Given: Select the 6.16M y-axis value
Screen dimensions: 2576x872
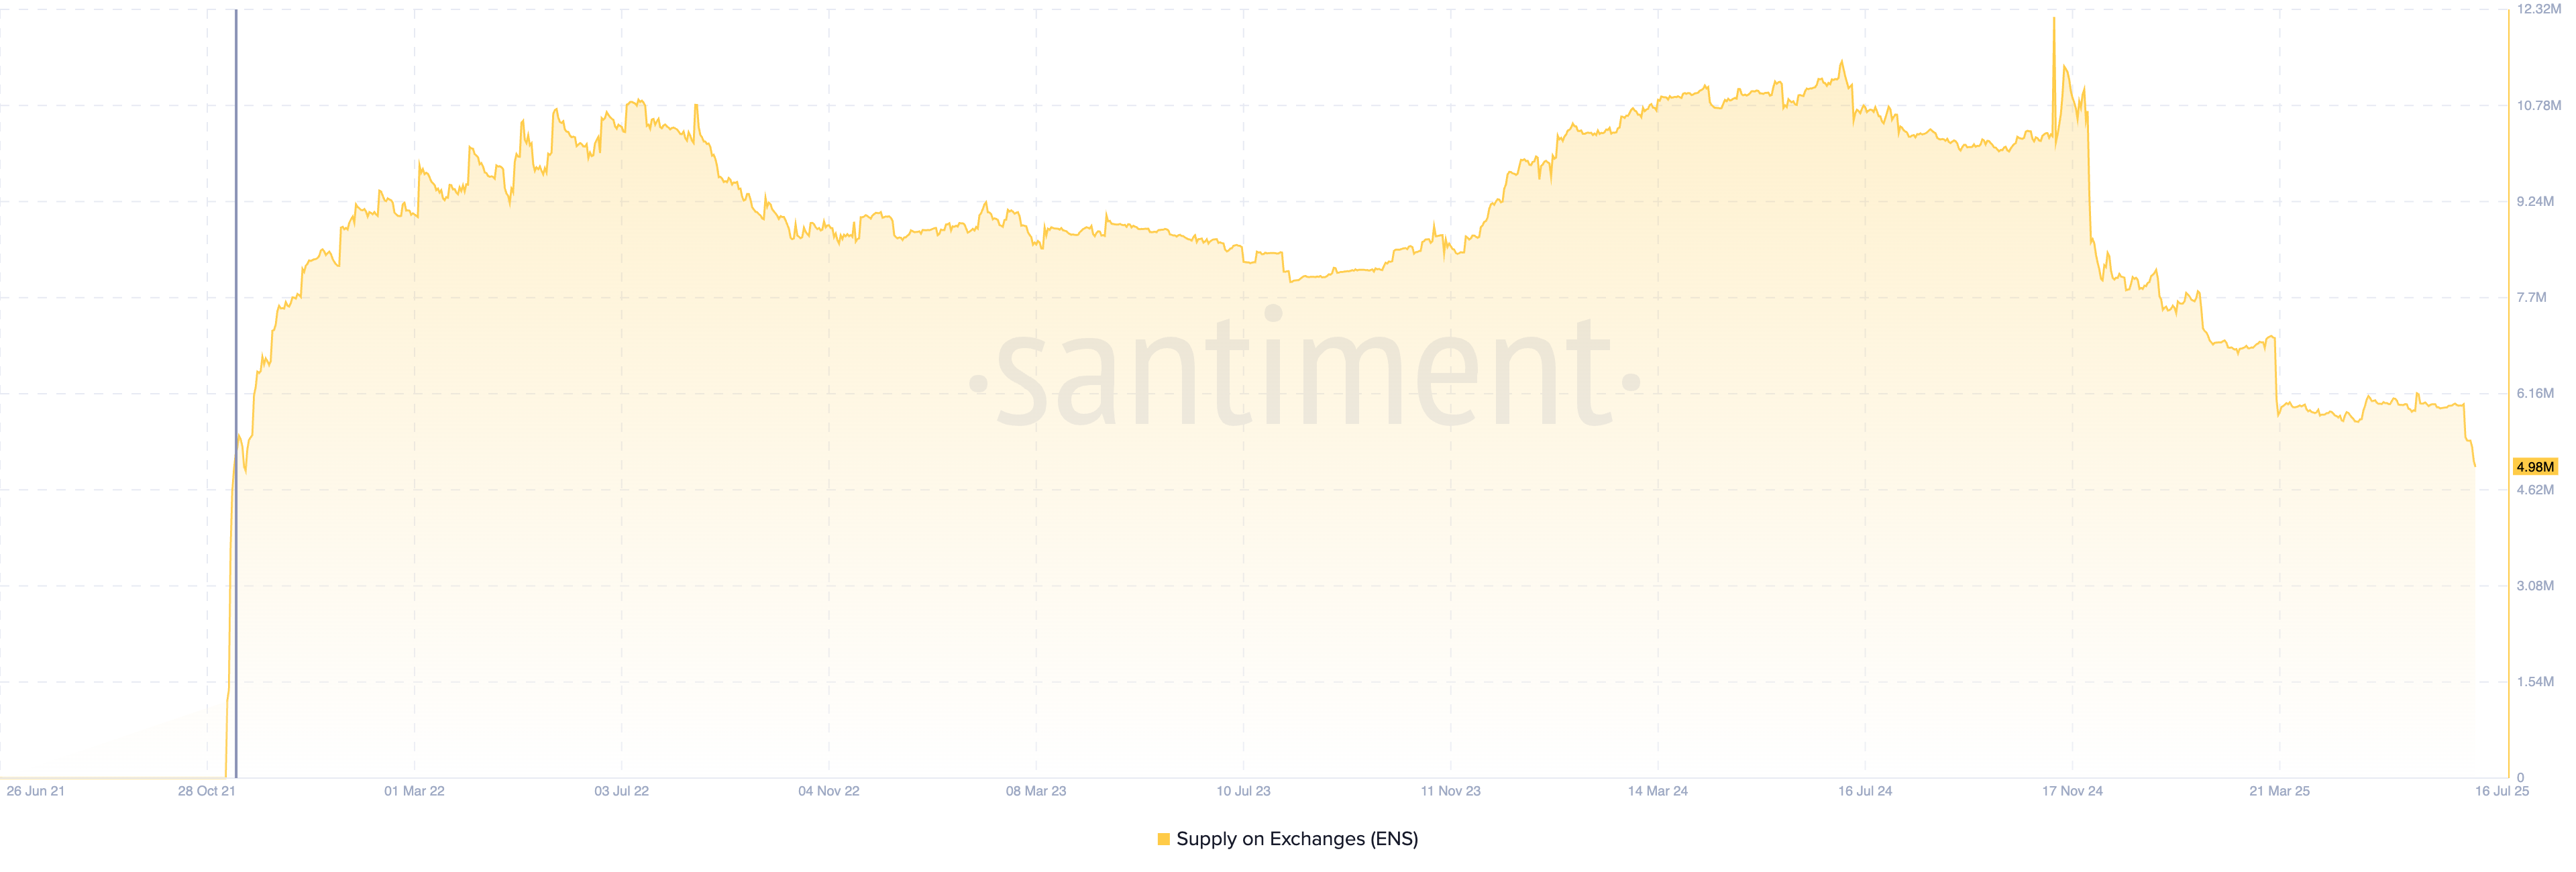Looking at the screenshot, I should point(2535,393).
